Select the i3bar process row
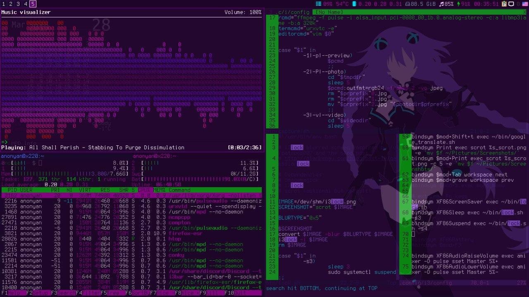Image resolution: width=529 pixels, height=297 pixels. pyautogui.click(x=131, y=276)
